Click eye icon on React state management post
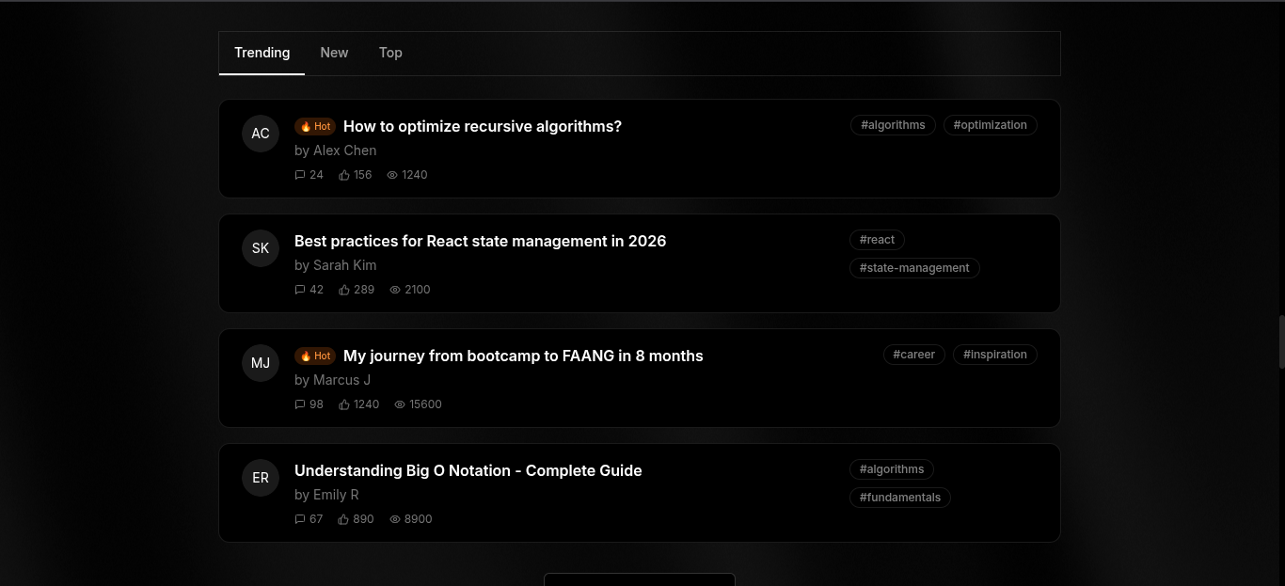Viewport: 1285px width, 586px height. pyautogui.click(x=395, y=290)
